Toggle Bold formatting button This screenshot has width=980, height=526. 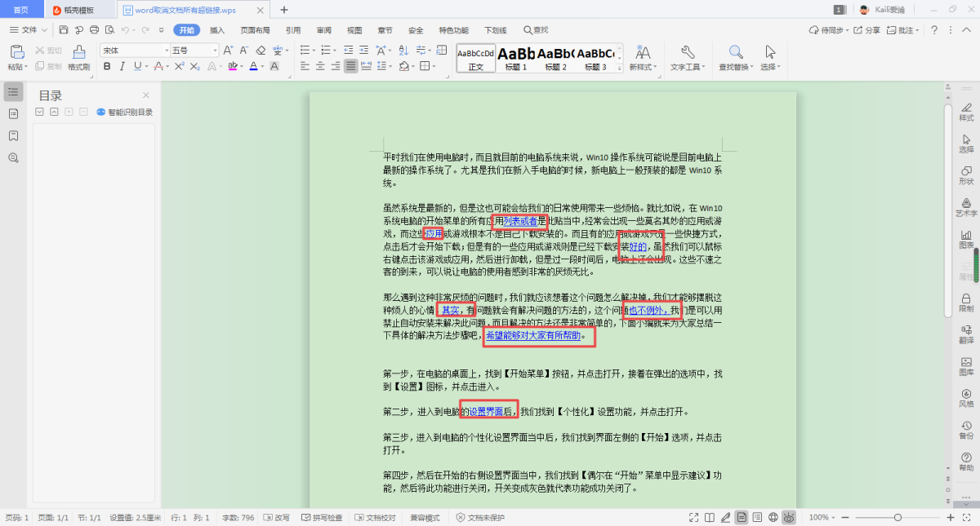click(106, 66)
